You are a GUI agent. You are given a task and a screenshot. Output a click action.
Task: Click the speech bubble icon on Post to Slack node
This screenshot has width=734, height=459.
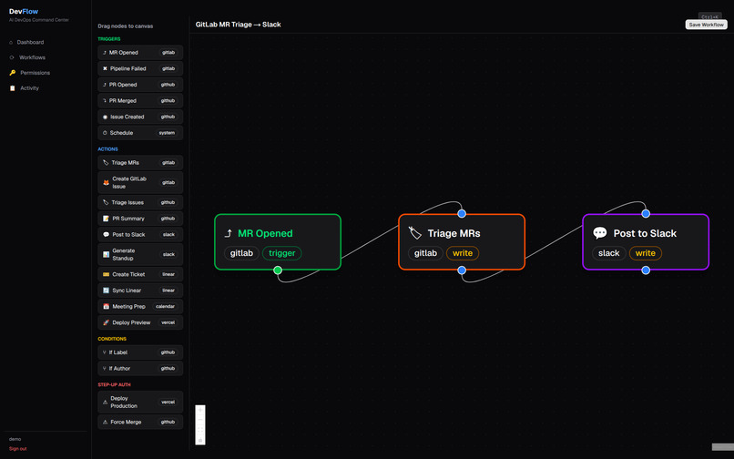[x=599, y=233]
